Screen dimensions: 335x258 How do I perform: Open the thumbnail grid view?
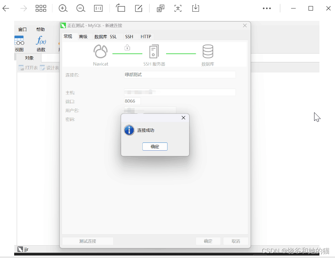pyautogui.click(x=41, y=9)
